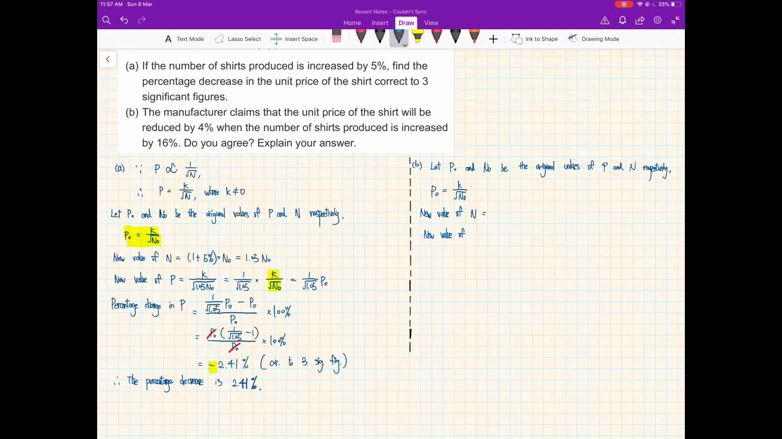This screenshot has height=439, width=782.
Task: Pick the first red pen
Action: click(360, 38)
